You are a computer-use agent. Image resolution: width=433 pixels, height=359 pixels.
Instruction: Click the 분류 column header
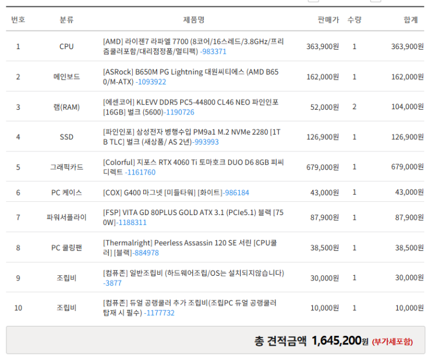[66, 20]
